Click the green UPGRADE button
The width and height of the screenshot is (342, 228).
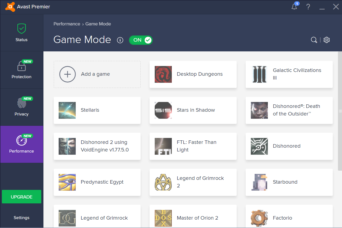tap(21, 197)
